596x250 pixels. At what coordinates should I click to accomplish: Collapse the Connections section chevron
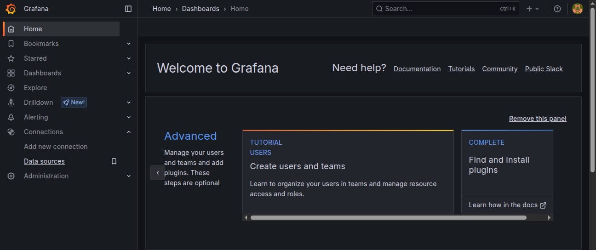click(129, 132)
